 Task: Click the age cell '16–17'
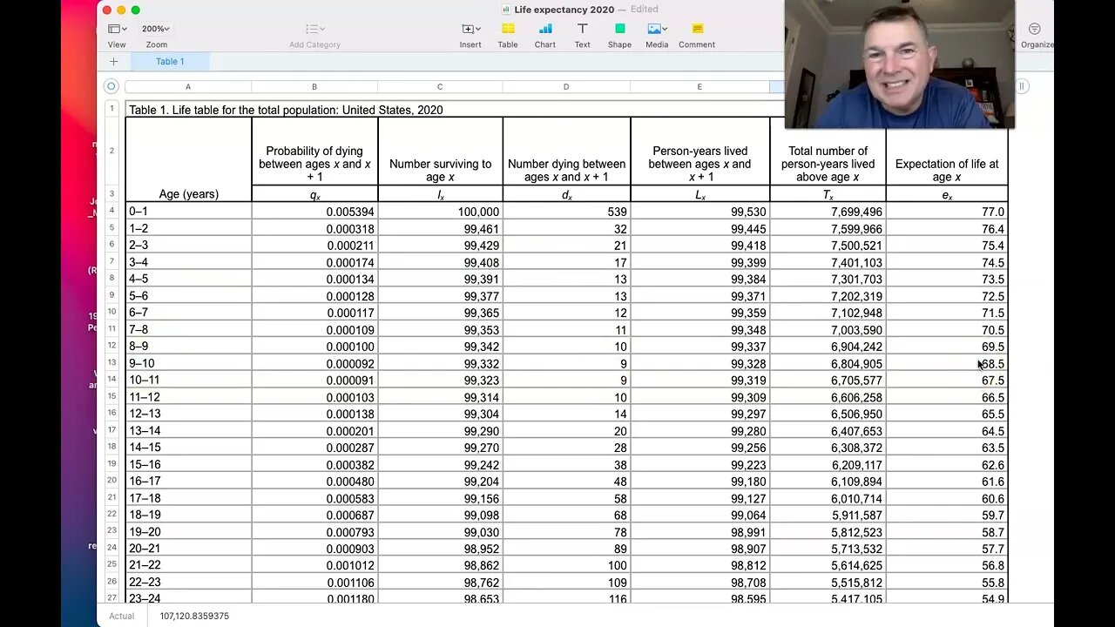[188, 482]
